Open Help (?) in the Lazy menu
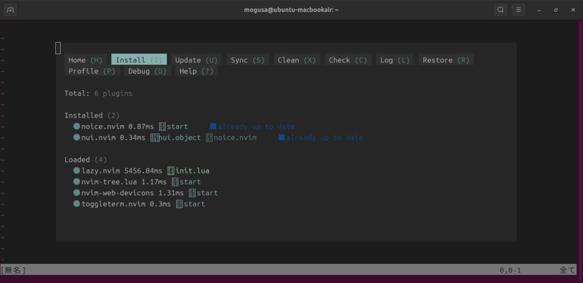 196,71
